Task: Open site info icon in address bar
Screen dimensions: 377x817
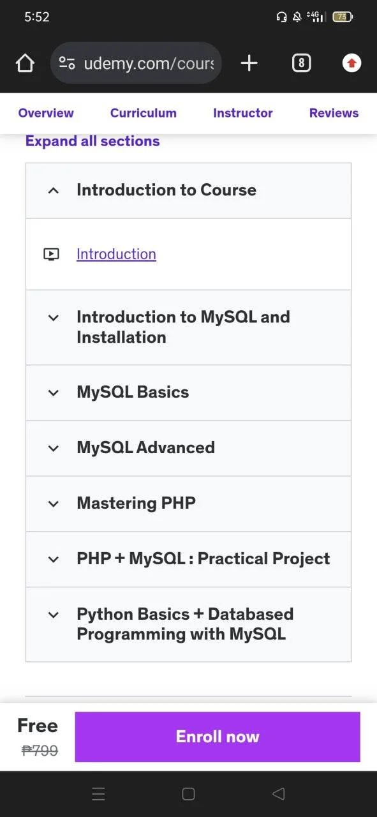Action: click(67, 63)
